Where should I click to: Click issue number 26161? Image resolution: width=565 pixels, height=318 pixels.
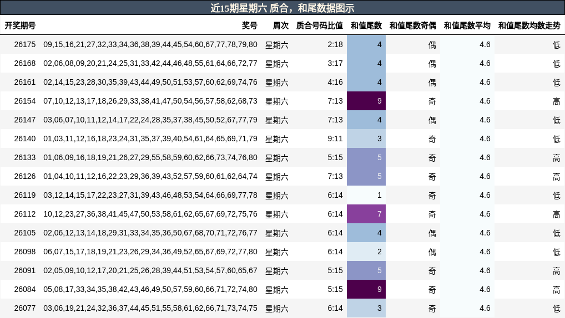tap(25, 82)
